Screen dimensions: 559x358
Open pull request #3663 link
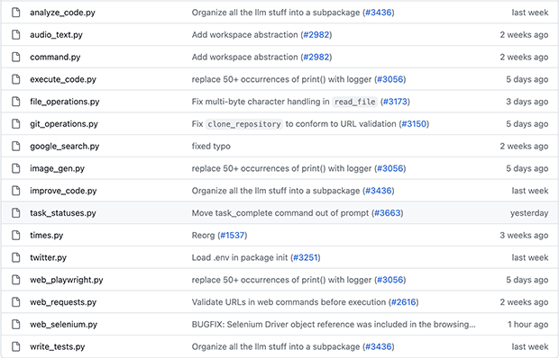(x=388, y=213)
